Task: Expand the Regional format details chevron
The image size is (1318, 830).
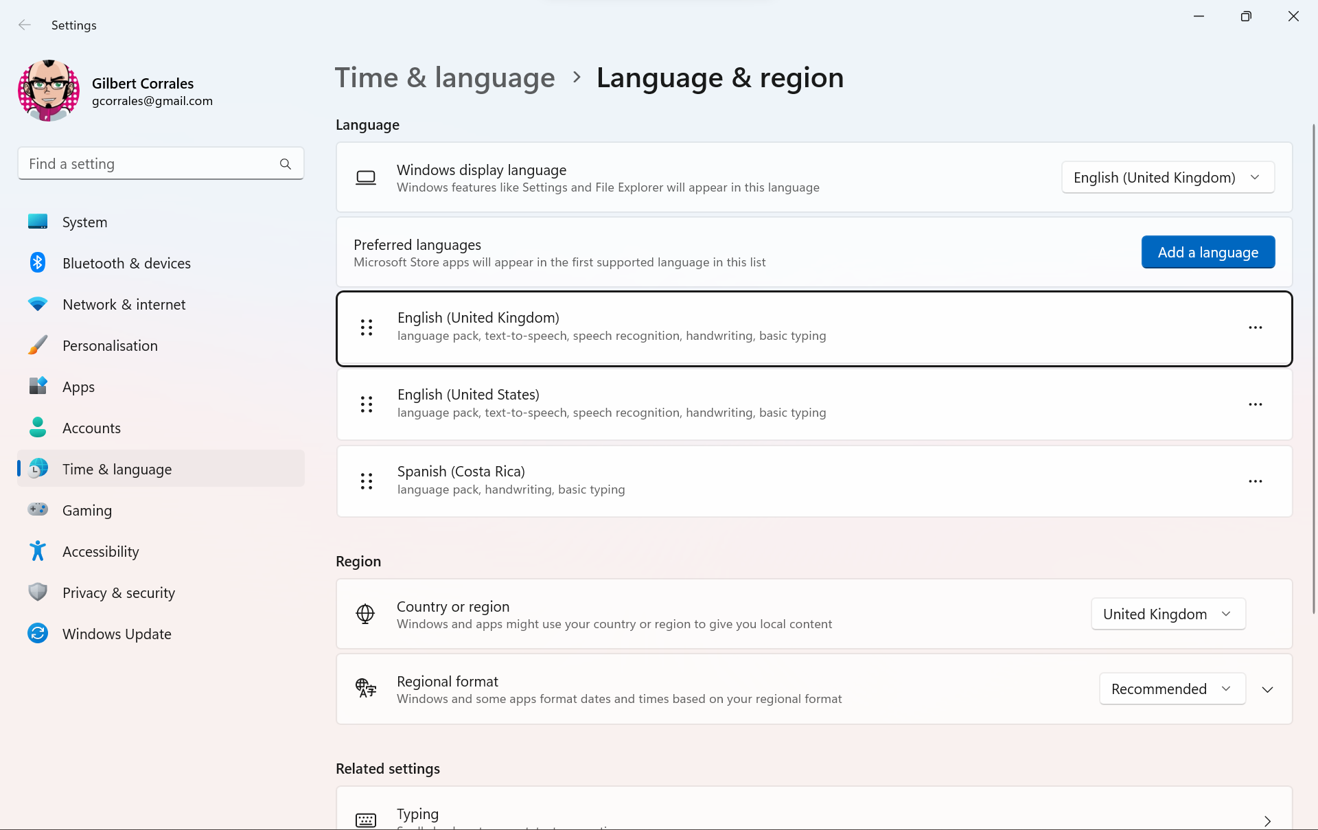Action: click(1267, 689)
